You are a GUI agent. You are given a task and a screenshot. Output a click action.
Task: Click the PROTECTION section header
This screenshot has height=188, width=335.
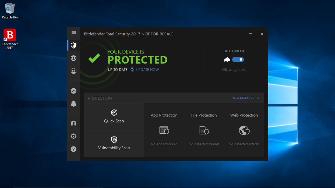pyautogui.click(x=100, y=98)
